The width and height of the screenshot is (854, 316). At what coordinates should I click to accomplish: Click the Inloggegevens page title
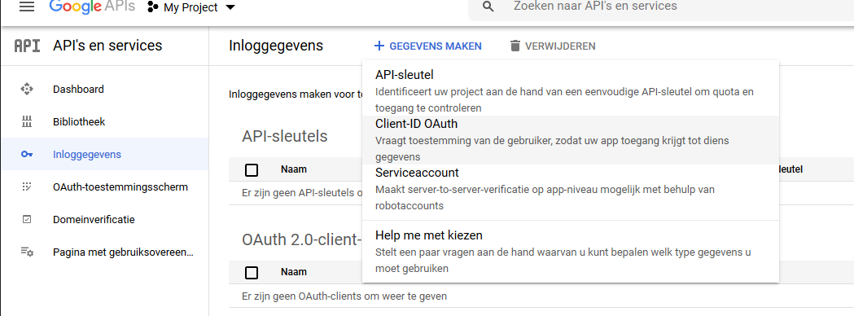tap(276, 46)
